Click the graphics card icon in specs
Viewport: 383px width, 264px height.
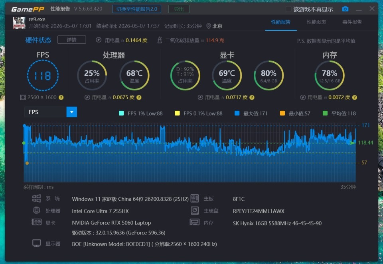click(36, 222)
